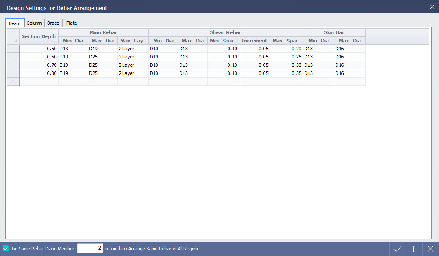Open Main Rebar Max. Dia D19 cell
Screen dimensions: 439x256
[102, 49]
